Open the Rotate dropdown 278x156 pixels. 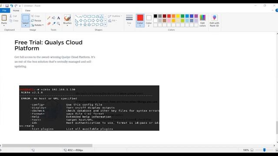(37, 25)
